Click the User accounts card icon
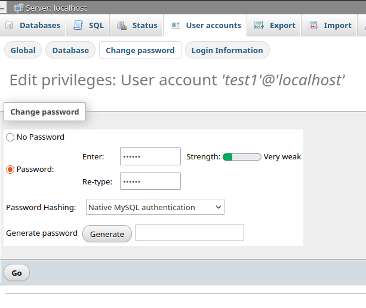Viewport: 366px width, 308px height. (x=176, y=25)
